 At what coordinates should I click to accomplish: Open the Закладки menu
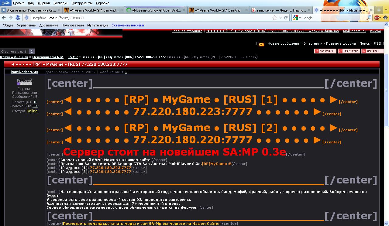[x=61, y=3]
